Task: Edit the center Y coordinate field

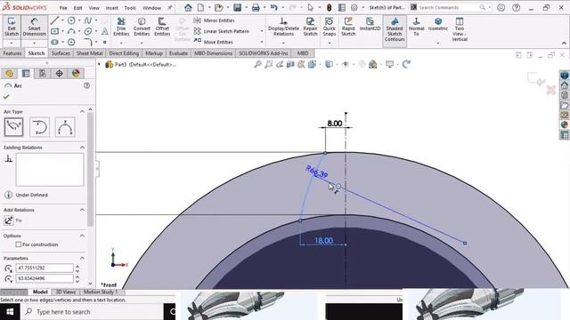Action: click(x=45, y=278)
